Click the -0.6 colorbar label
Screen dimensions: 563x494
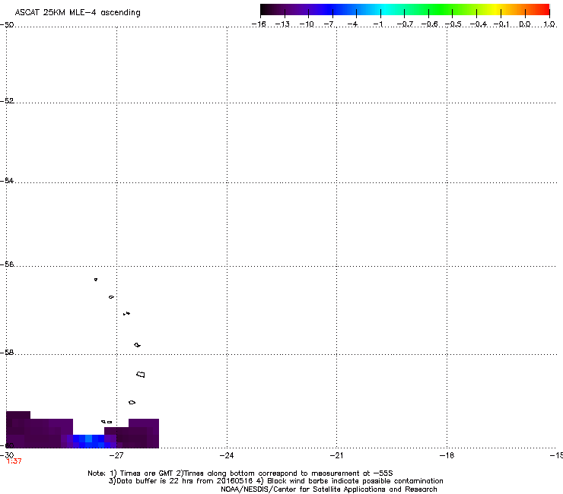pos(429,24)
